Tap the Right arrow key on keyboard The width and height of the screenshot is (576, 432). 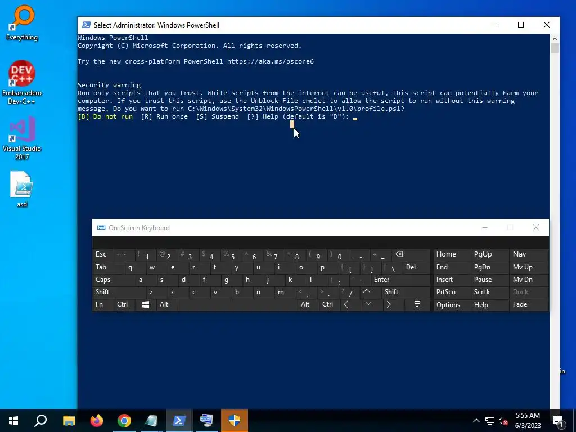[389, 304]
